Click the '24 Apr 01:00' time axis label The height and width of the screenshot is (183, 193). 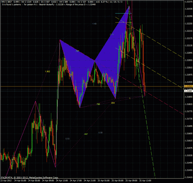pyautogui.click(x=20, y=181)
